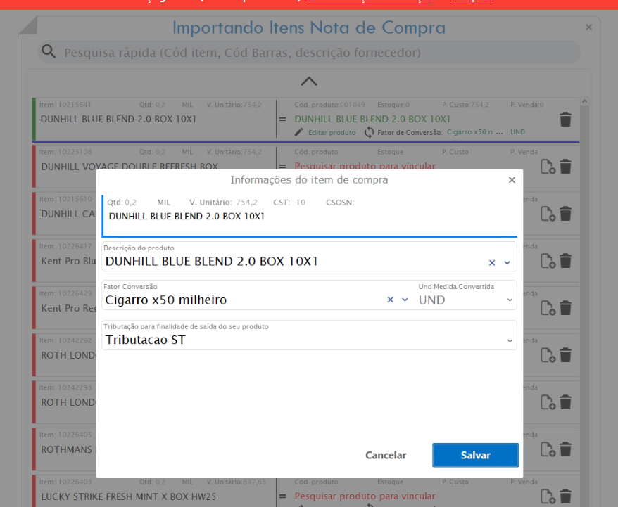Clear the Fator Conversão selection
Image resolution: width=618 pixels, height=507 pixels.
point(390,300)
